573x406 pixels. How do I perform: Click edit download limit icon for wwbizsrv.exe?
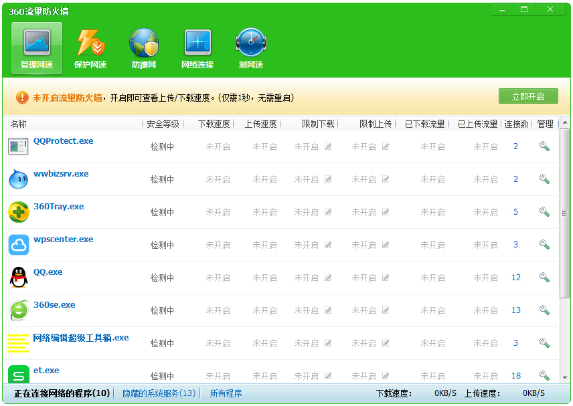(328, 179)
